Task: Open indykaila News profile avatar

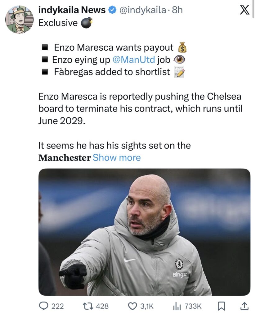Action: click(19, 19)
